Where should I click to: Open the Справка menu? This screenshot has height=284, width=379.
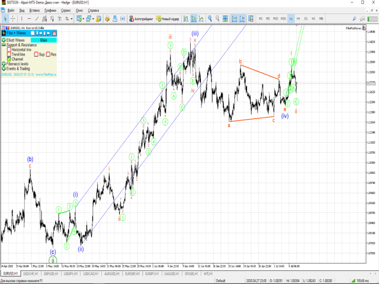pyautogui.click(x=94, y=11)
